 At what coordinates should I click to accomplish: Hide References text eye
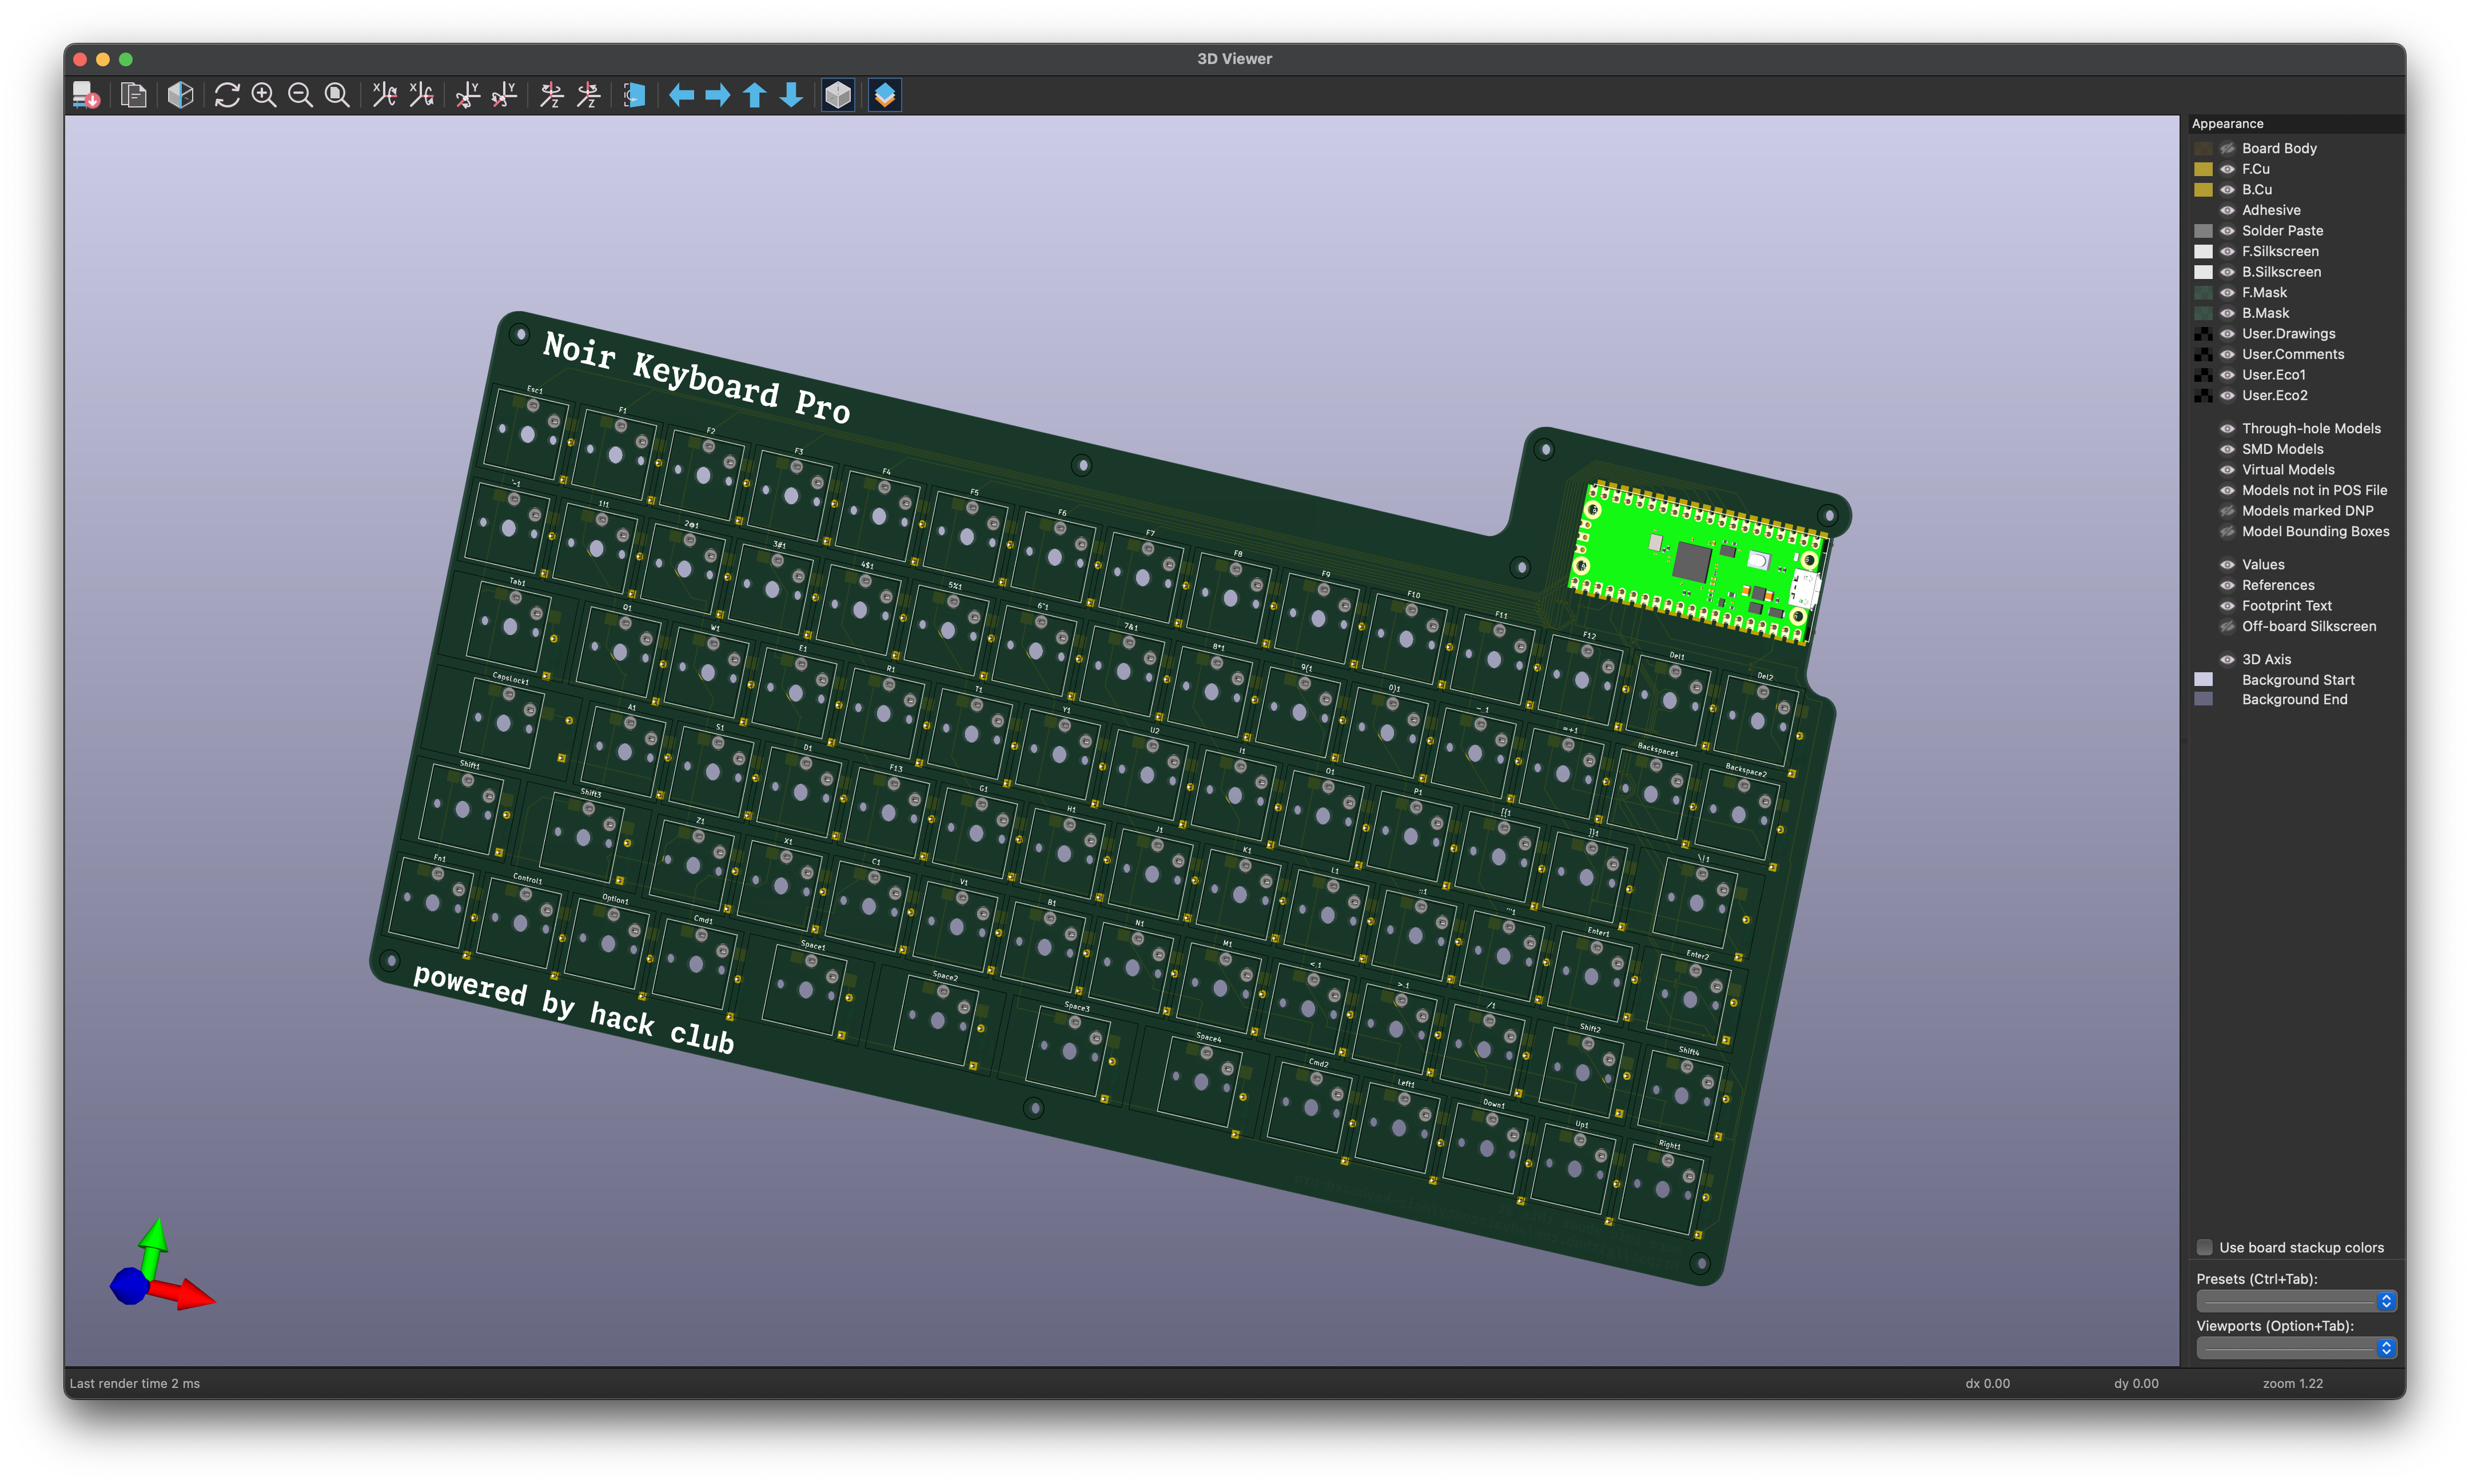2227,585
